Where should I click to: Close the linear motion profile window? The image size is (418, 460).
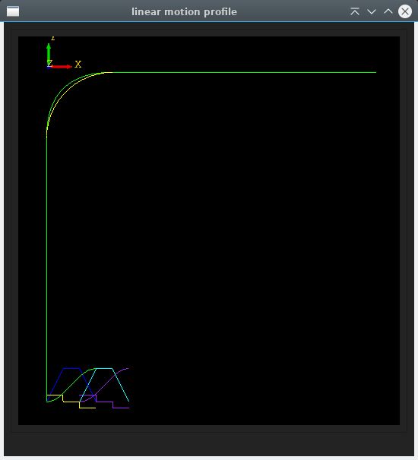click(405, 11)
